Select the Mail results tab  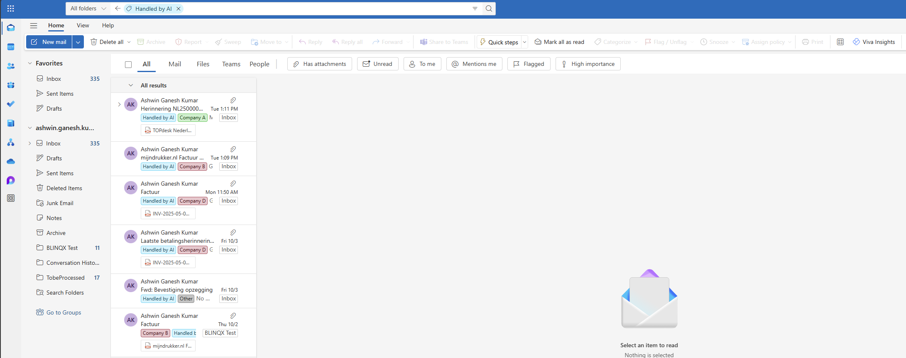tap(175, 64)
